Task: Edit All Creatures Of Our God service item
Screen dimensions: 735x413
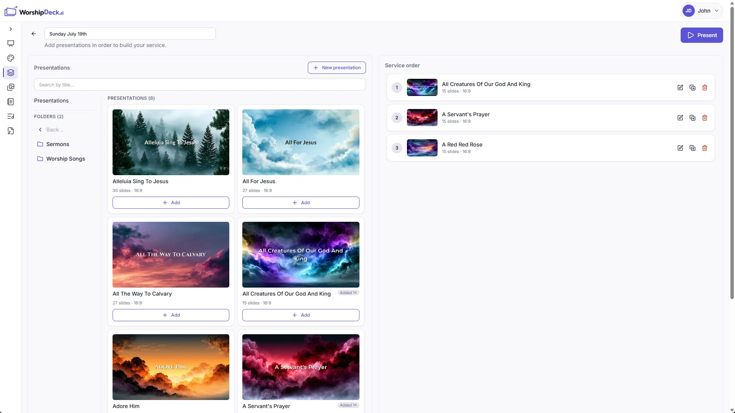Action: click(x=680, y=88)
